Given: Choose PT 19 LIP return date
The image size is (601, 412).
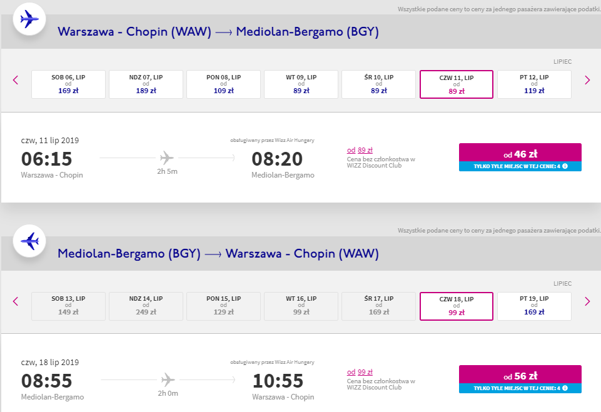Looking at the screenshot, I should click(x=533, y=306).
